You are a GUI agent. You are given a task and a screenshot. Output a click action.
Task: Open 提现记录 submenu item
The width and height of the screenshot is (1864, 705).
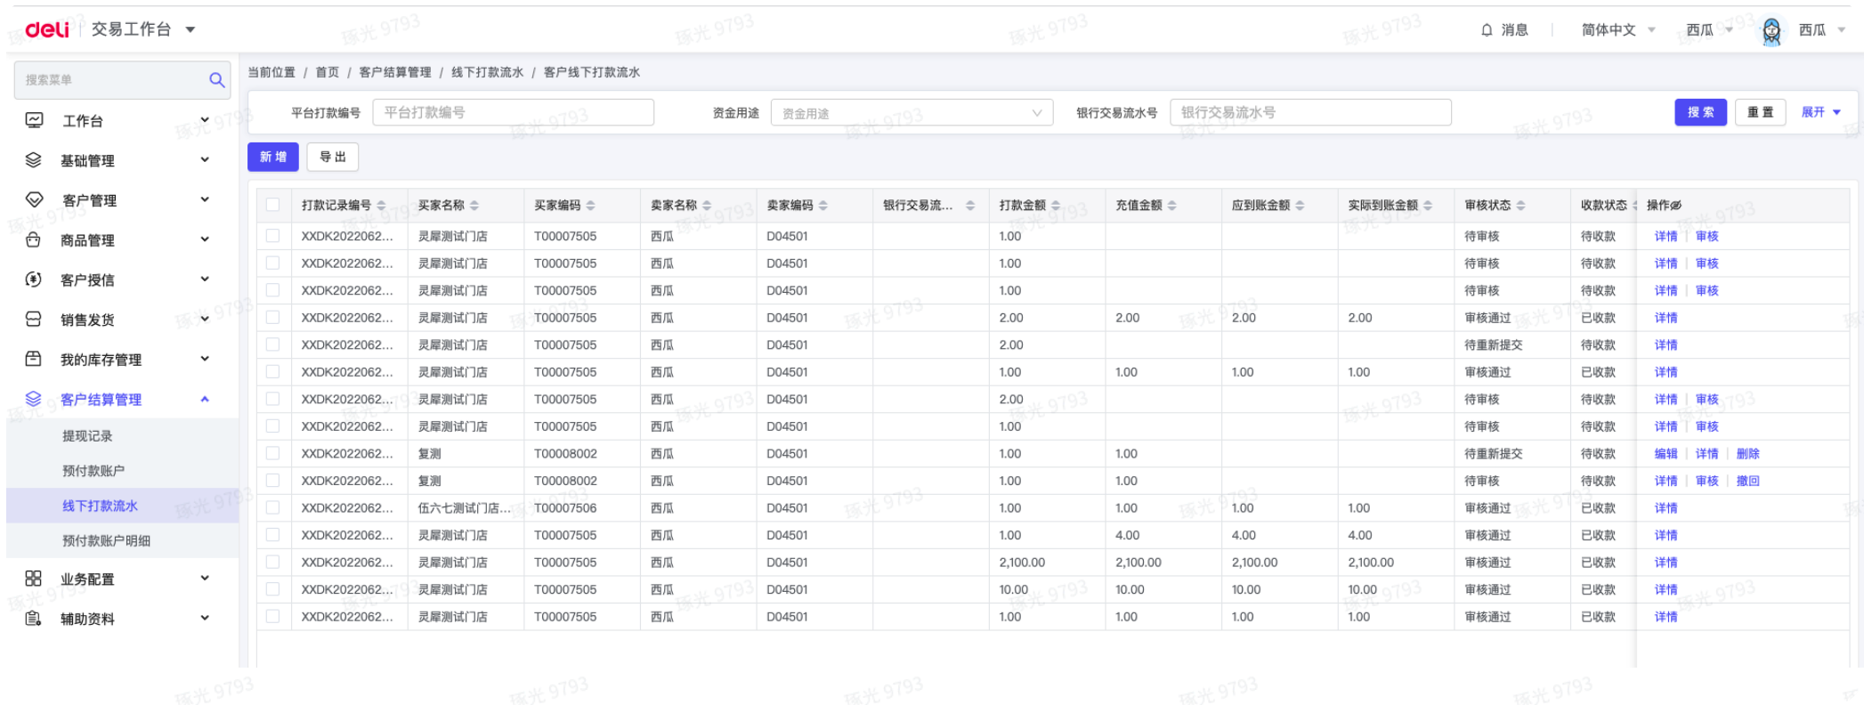pyautogui.click(x=87, y=436)
